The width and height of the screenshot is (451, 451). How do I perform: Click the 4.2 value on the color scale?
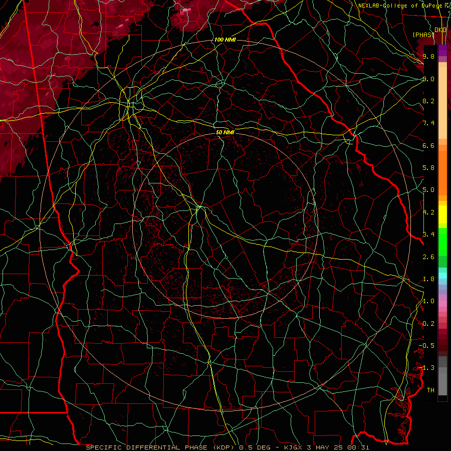click(x=428, y=212)
